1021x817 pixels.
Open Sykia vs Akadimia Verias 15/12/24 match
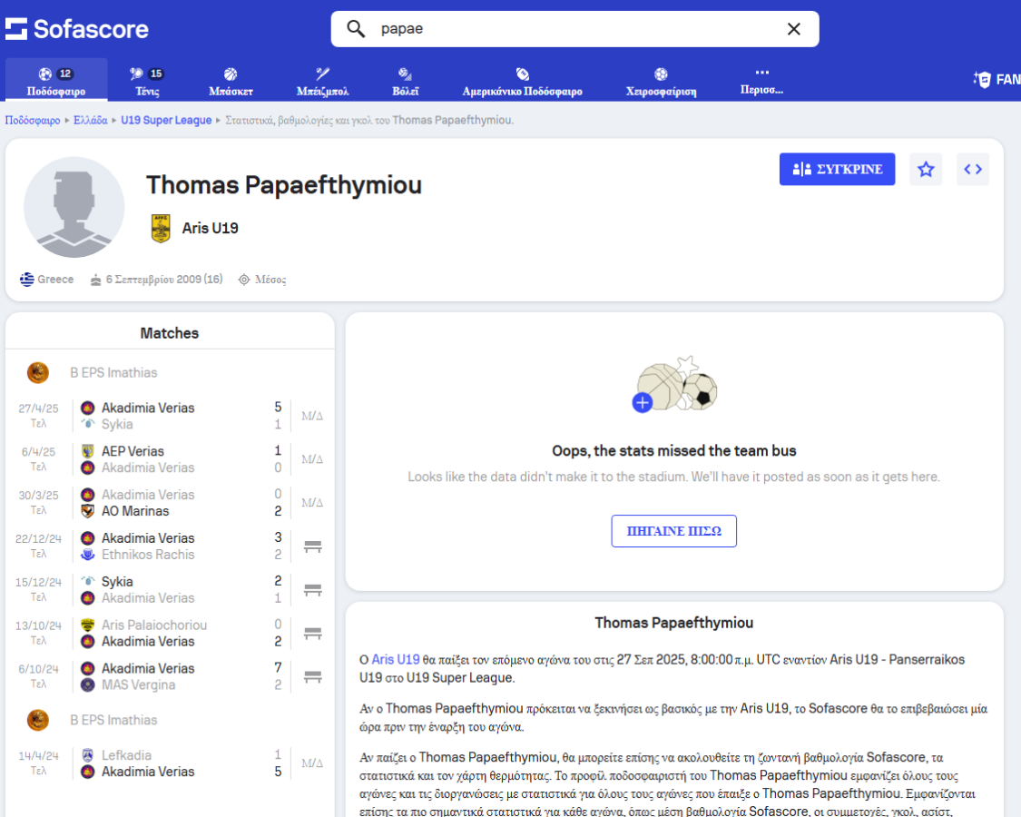pyautogui.click(x=170, y=590)
